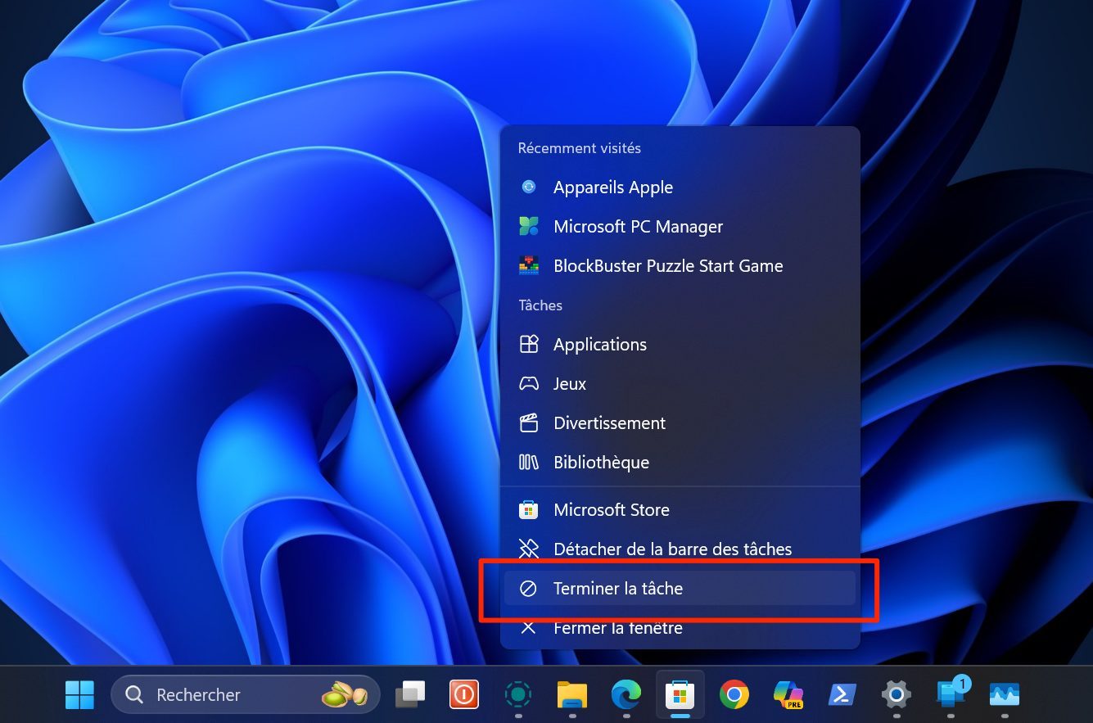Open the Copilot PRE taskbar icon
This screenshot has height=723, width=1093.
point(788,694)
